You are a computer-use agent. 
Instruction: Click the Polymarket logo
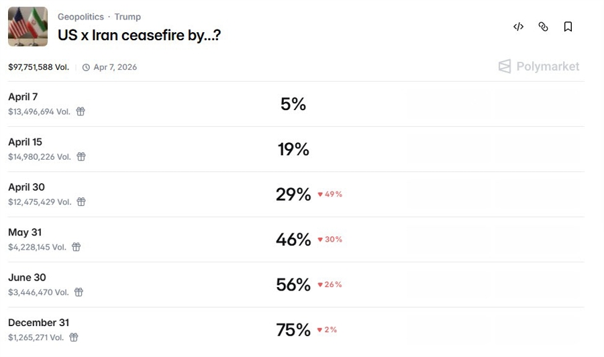click(539, 66)
